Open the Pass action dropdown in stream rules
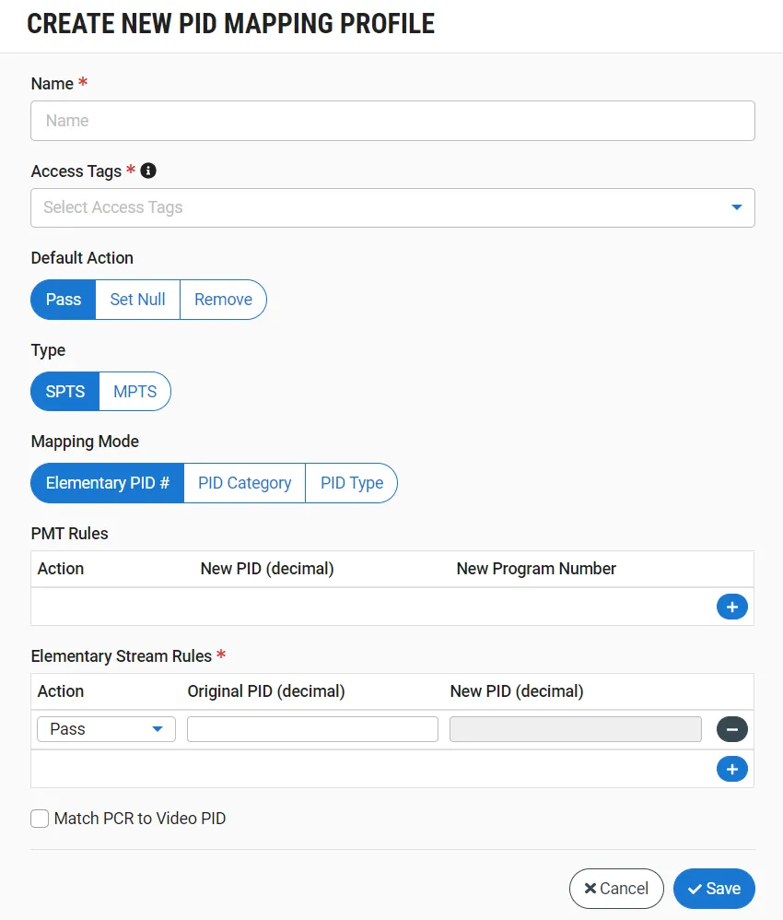This screenshot has width=783, height=920. point(106,729)
